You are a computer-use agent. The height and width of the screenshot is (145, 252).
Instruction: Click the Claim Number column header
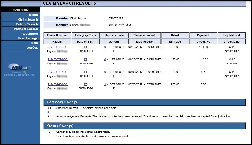(57, 35)
